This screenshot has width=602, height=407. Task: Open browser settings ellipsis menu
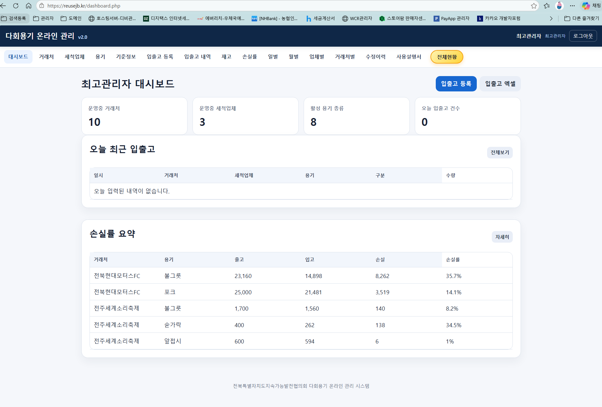coord(572,6)
